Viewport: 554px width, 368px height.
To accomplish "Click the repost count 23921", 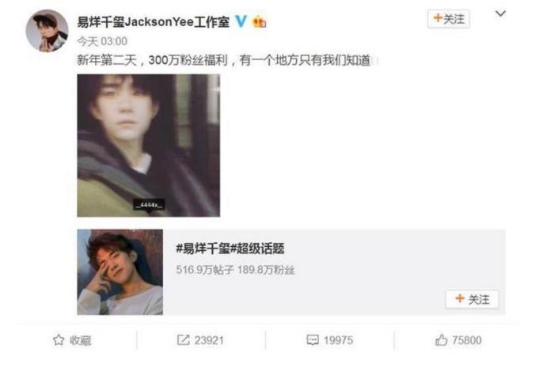I will point(209,340).
